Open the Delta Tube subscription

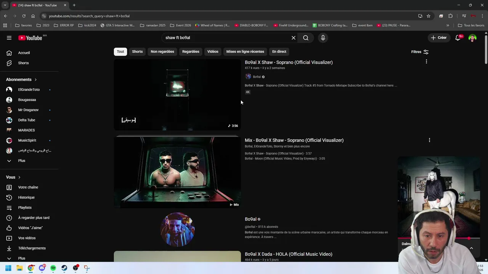click(x=29, y=120)
